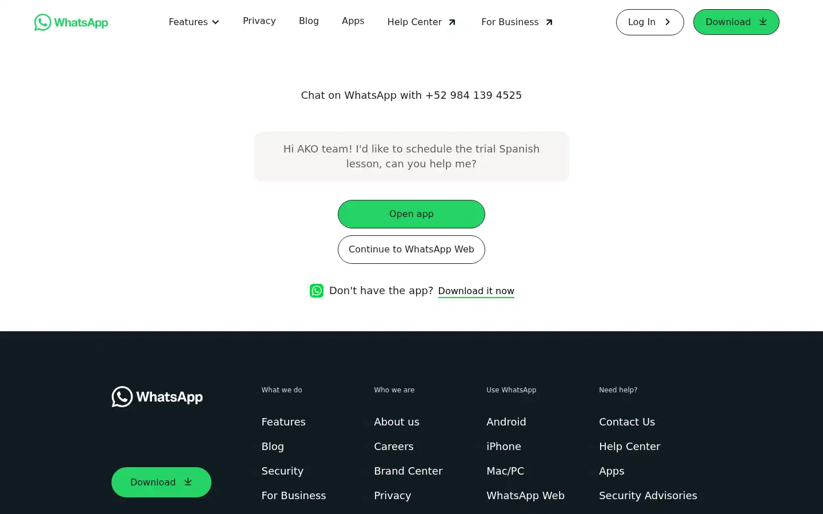
Task: Go to Blog in the top navigation
Action: tap(309, 21)
